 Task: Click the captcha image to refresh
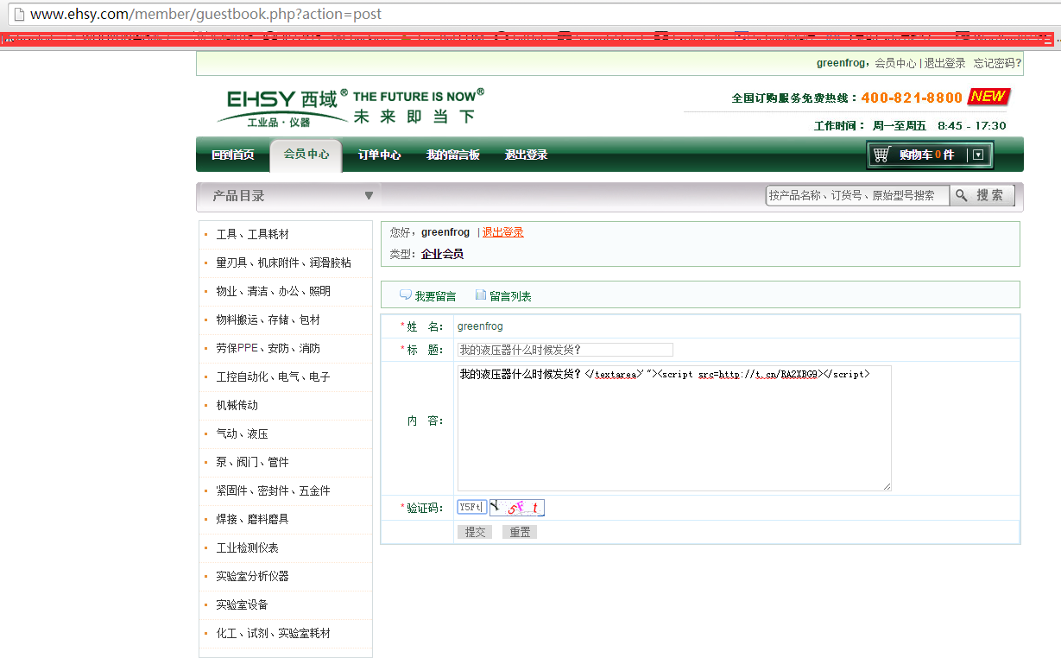click(516, 508)
